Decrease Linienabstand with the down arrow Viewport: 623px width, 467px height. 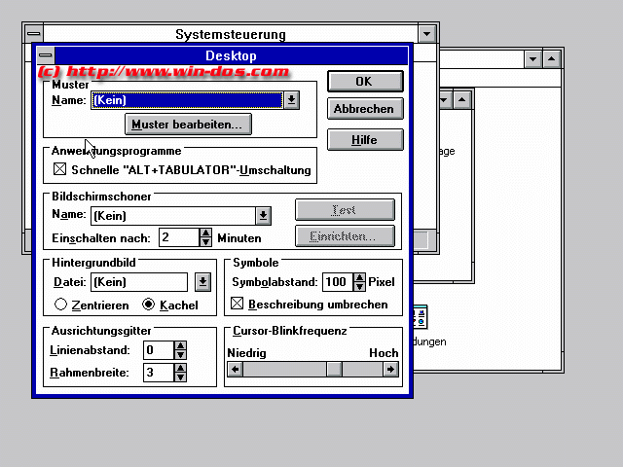(180, 354)
